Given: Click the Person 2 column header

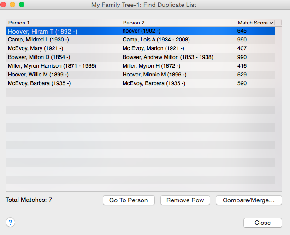Looking at the screenshot, I should [x=178, y=23].
